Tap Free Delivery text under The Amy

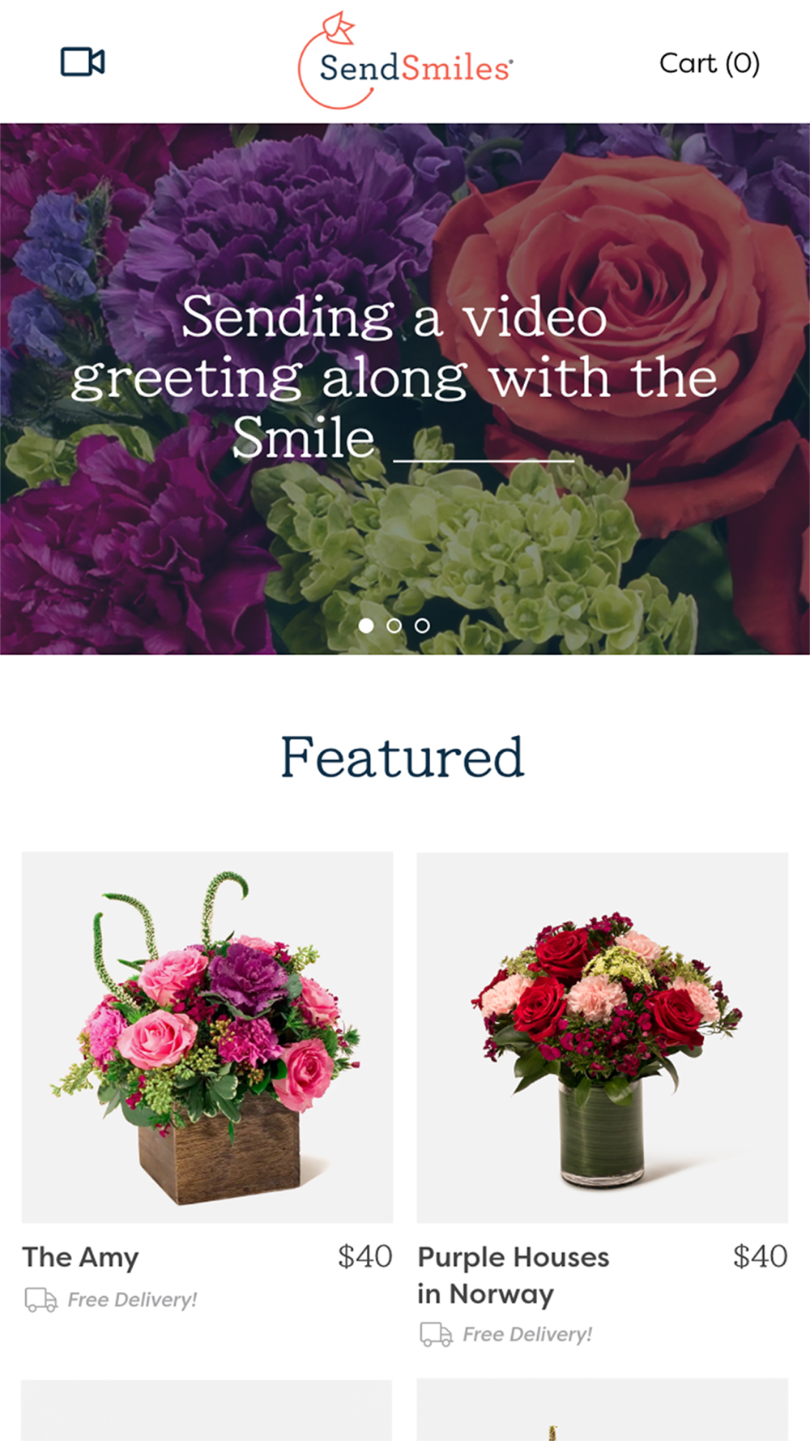pyautogui.click(x=132, y=1300)
